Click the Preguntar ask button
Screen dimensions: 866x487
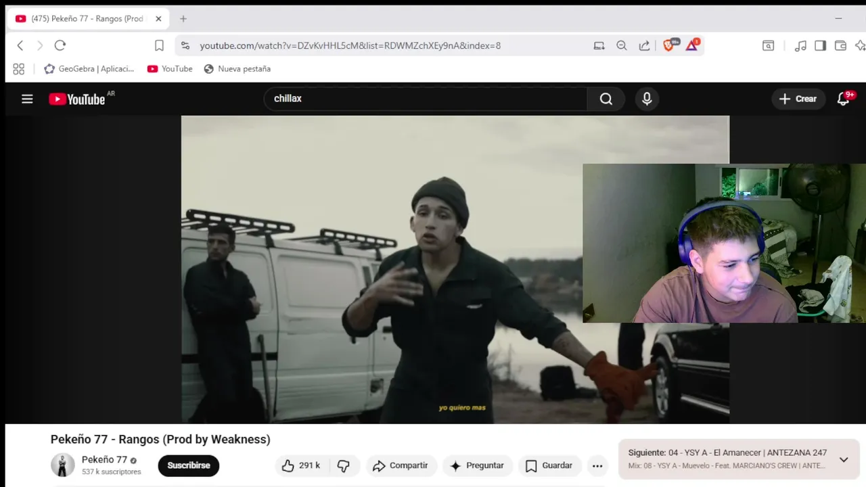point(477,465)
